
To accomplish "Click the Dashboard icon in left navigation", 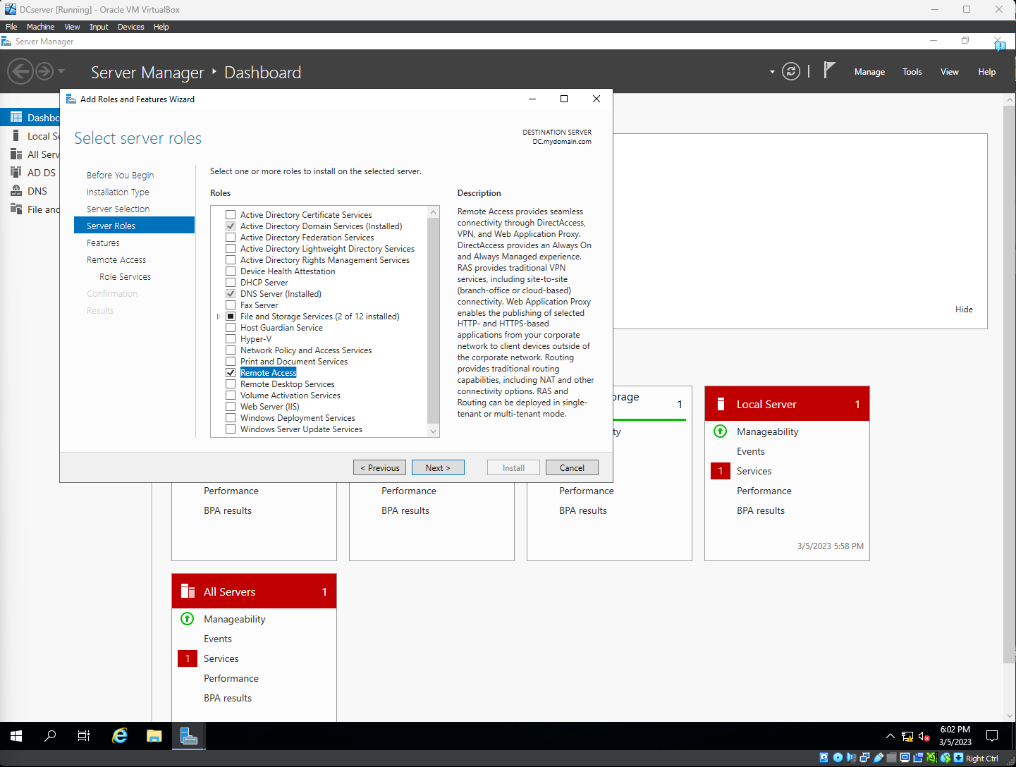I will (x=16, y=117).
